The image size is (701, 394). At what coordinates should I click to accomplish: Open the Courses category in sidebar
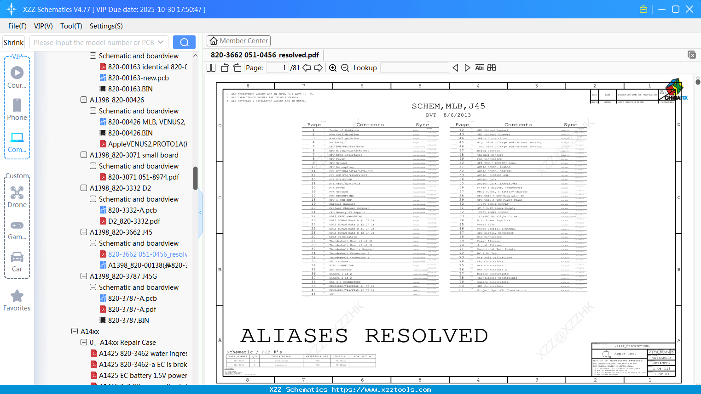coord(17,78)
